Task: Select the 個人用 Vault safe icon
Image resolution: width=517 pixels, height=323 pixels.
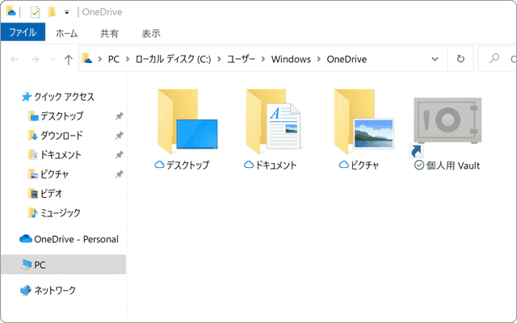Action: (x=447, y=120)
